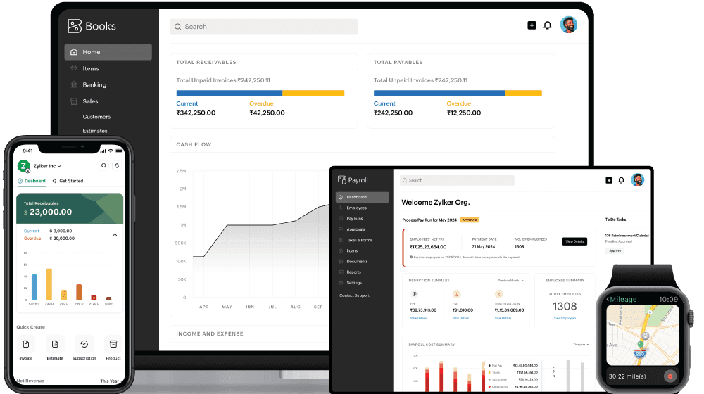Click the Books quick-create plus icon

pyautogui.click(x=532, y=25)
